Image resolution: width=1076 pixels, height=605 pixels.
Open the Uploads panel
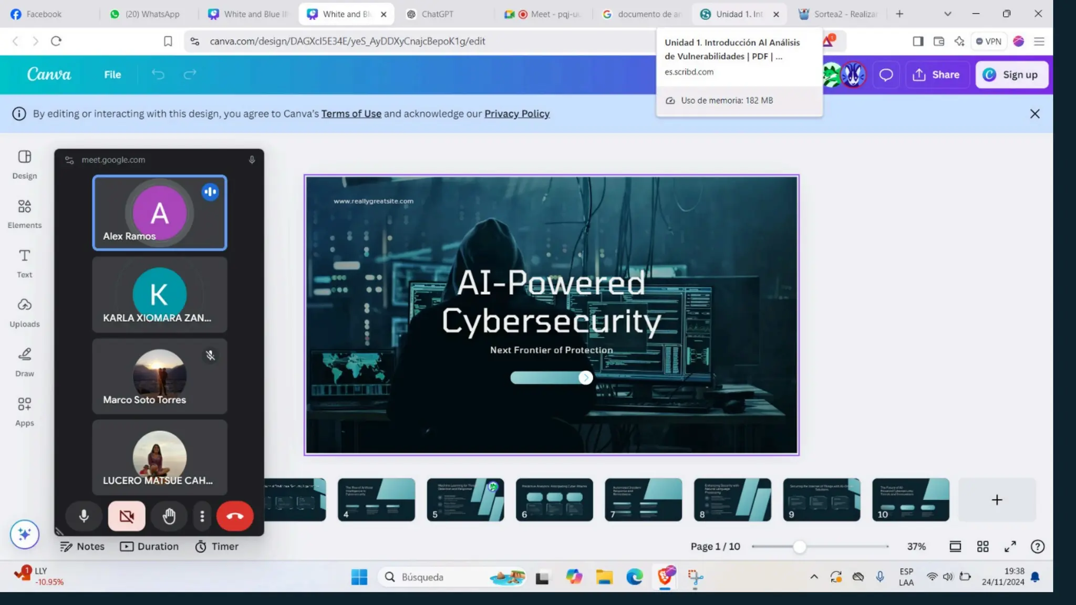pos(24,312)
